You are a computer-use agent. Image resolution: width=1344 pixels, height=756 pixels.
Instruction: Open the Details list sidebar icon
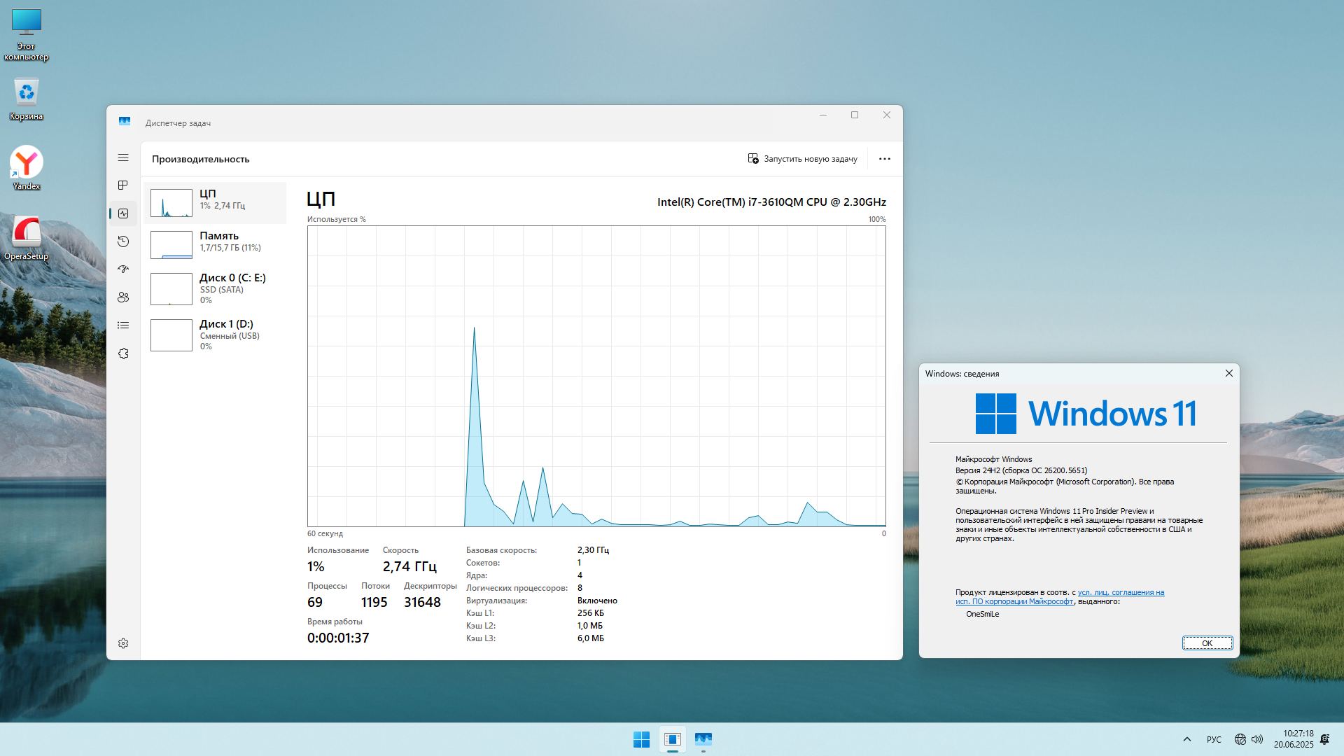pos(123,325)
